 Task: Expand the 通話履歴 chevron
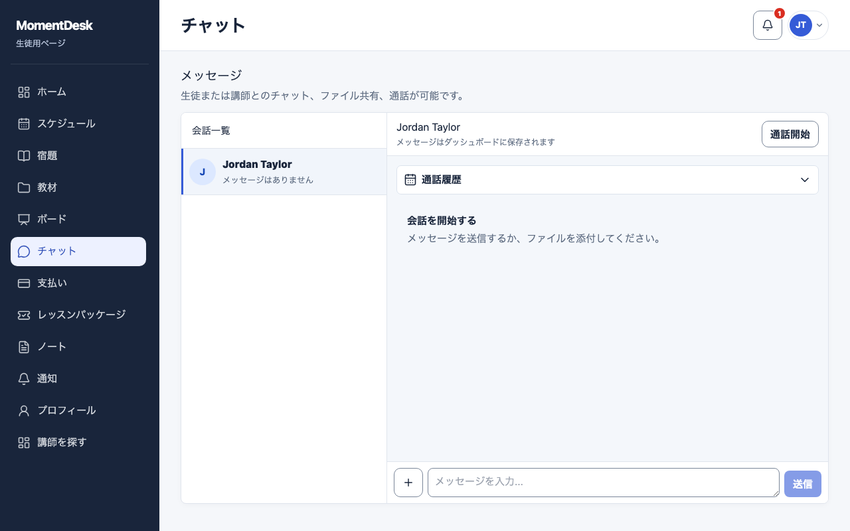pyautogui.click(x=805, y=180)
